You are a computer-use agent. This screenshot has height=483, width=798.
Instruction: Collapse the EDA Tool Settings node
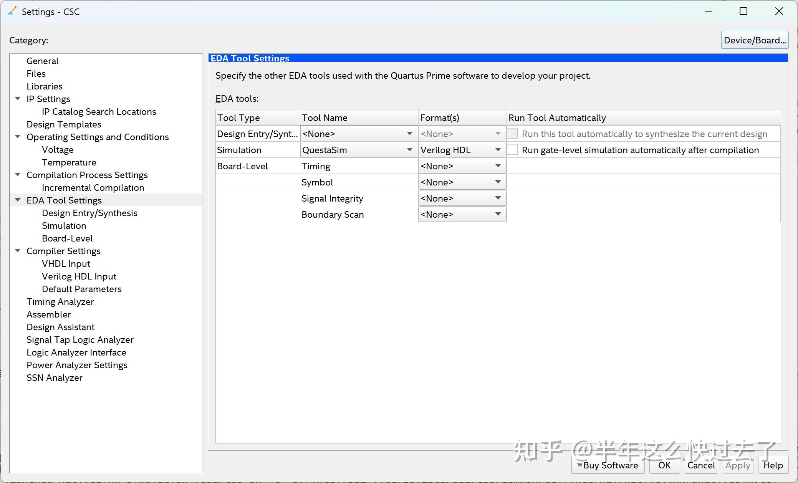point(18,200)
